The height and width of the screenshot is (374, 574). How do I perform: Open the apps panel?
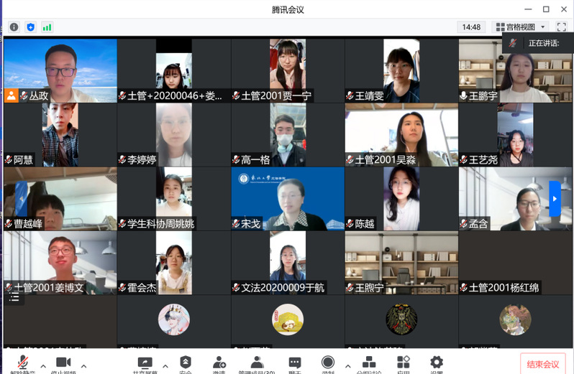(404, 363)
